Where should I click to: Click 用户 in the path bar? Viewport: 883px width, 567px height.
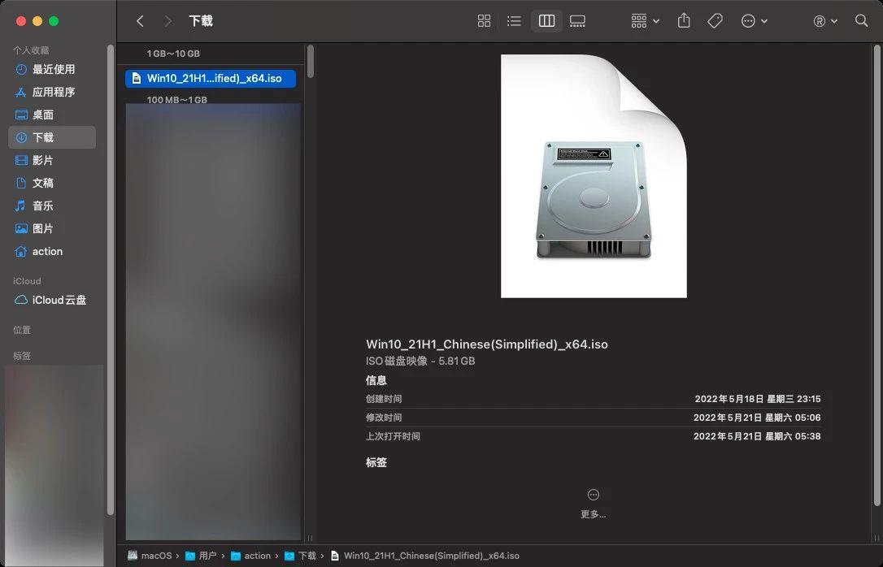click(201, 556)
